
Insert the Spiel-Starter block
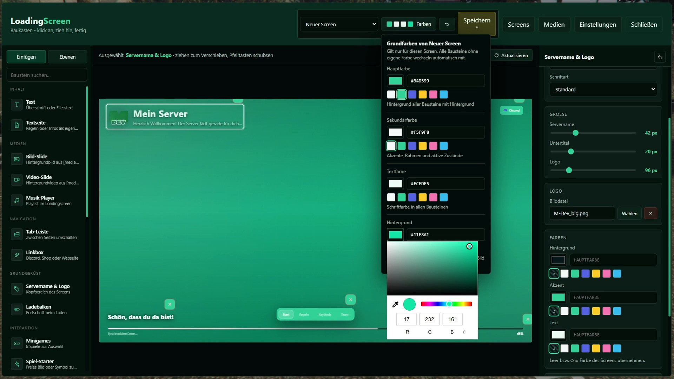47,364
